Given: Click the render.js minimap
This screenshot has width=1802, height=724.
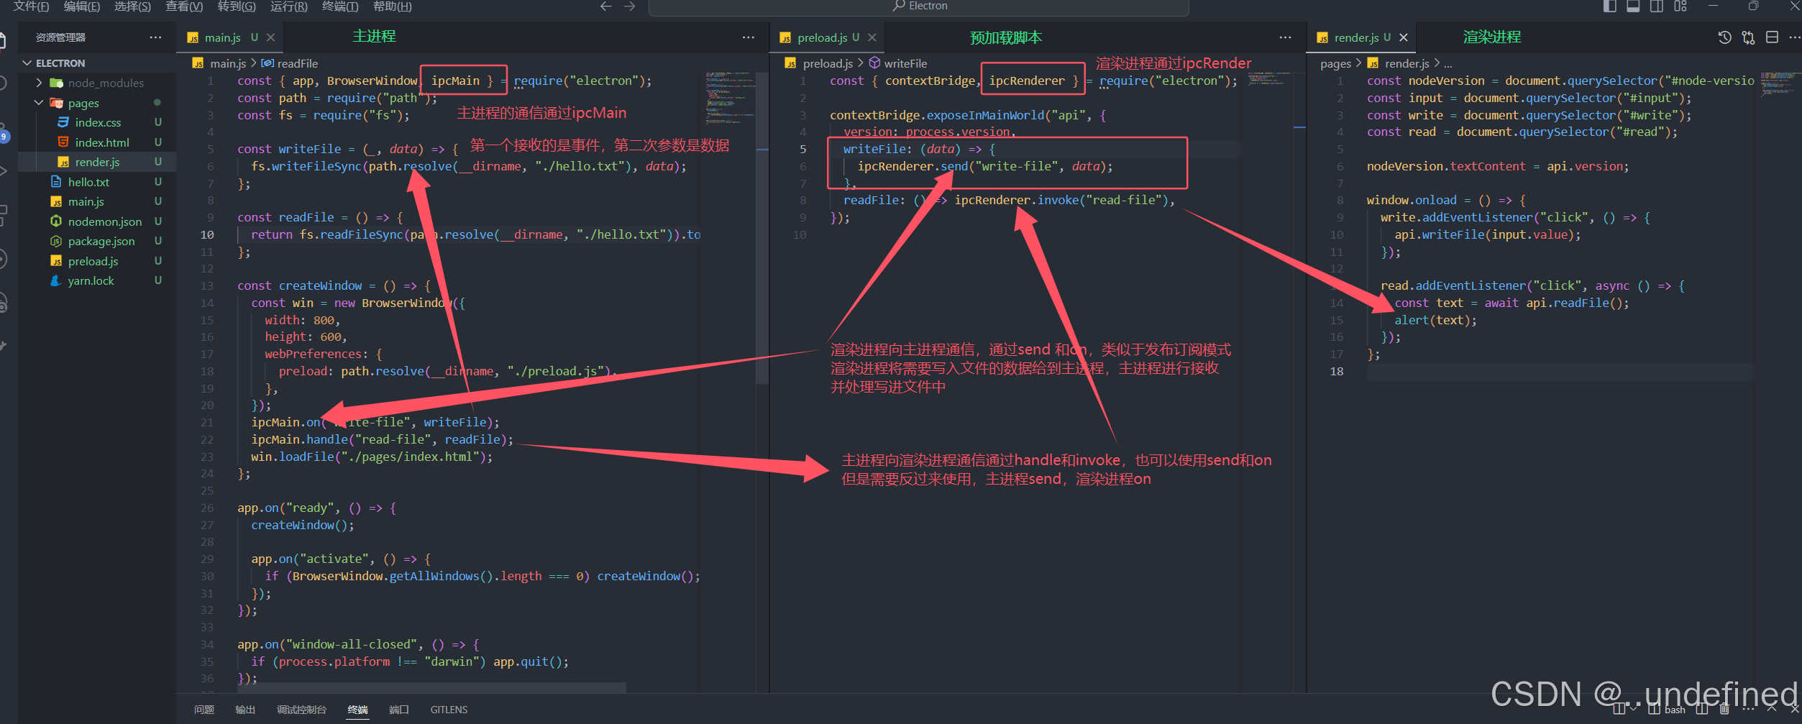Looking at the screenshot, I should (1780, 84).
